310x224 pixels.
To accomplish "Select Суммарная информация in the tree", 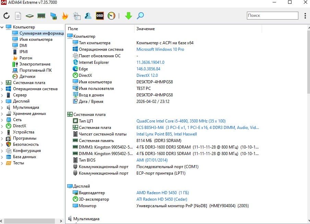I will point(38,33).
